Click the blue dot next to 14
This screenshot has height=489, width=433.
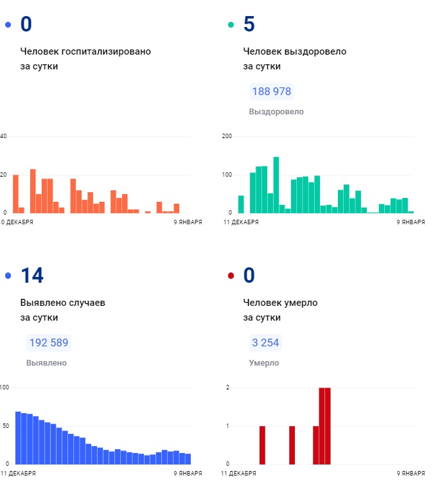tap(8, 276)
